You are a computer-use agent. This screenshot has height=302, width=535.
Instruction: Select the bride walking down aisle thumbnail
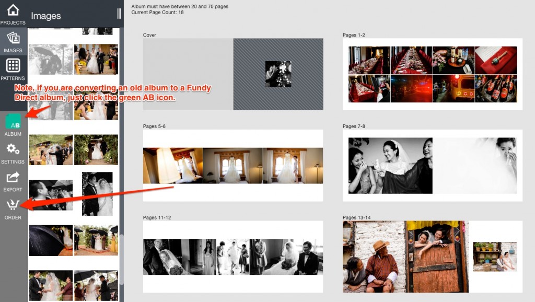96,59
